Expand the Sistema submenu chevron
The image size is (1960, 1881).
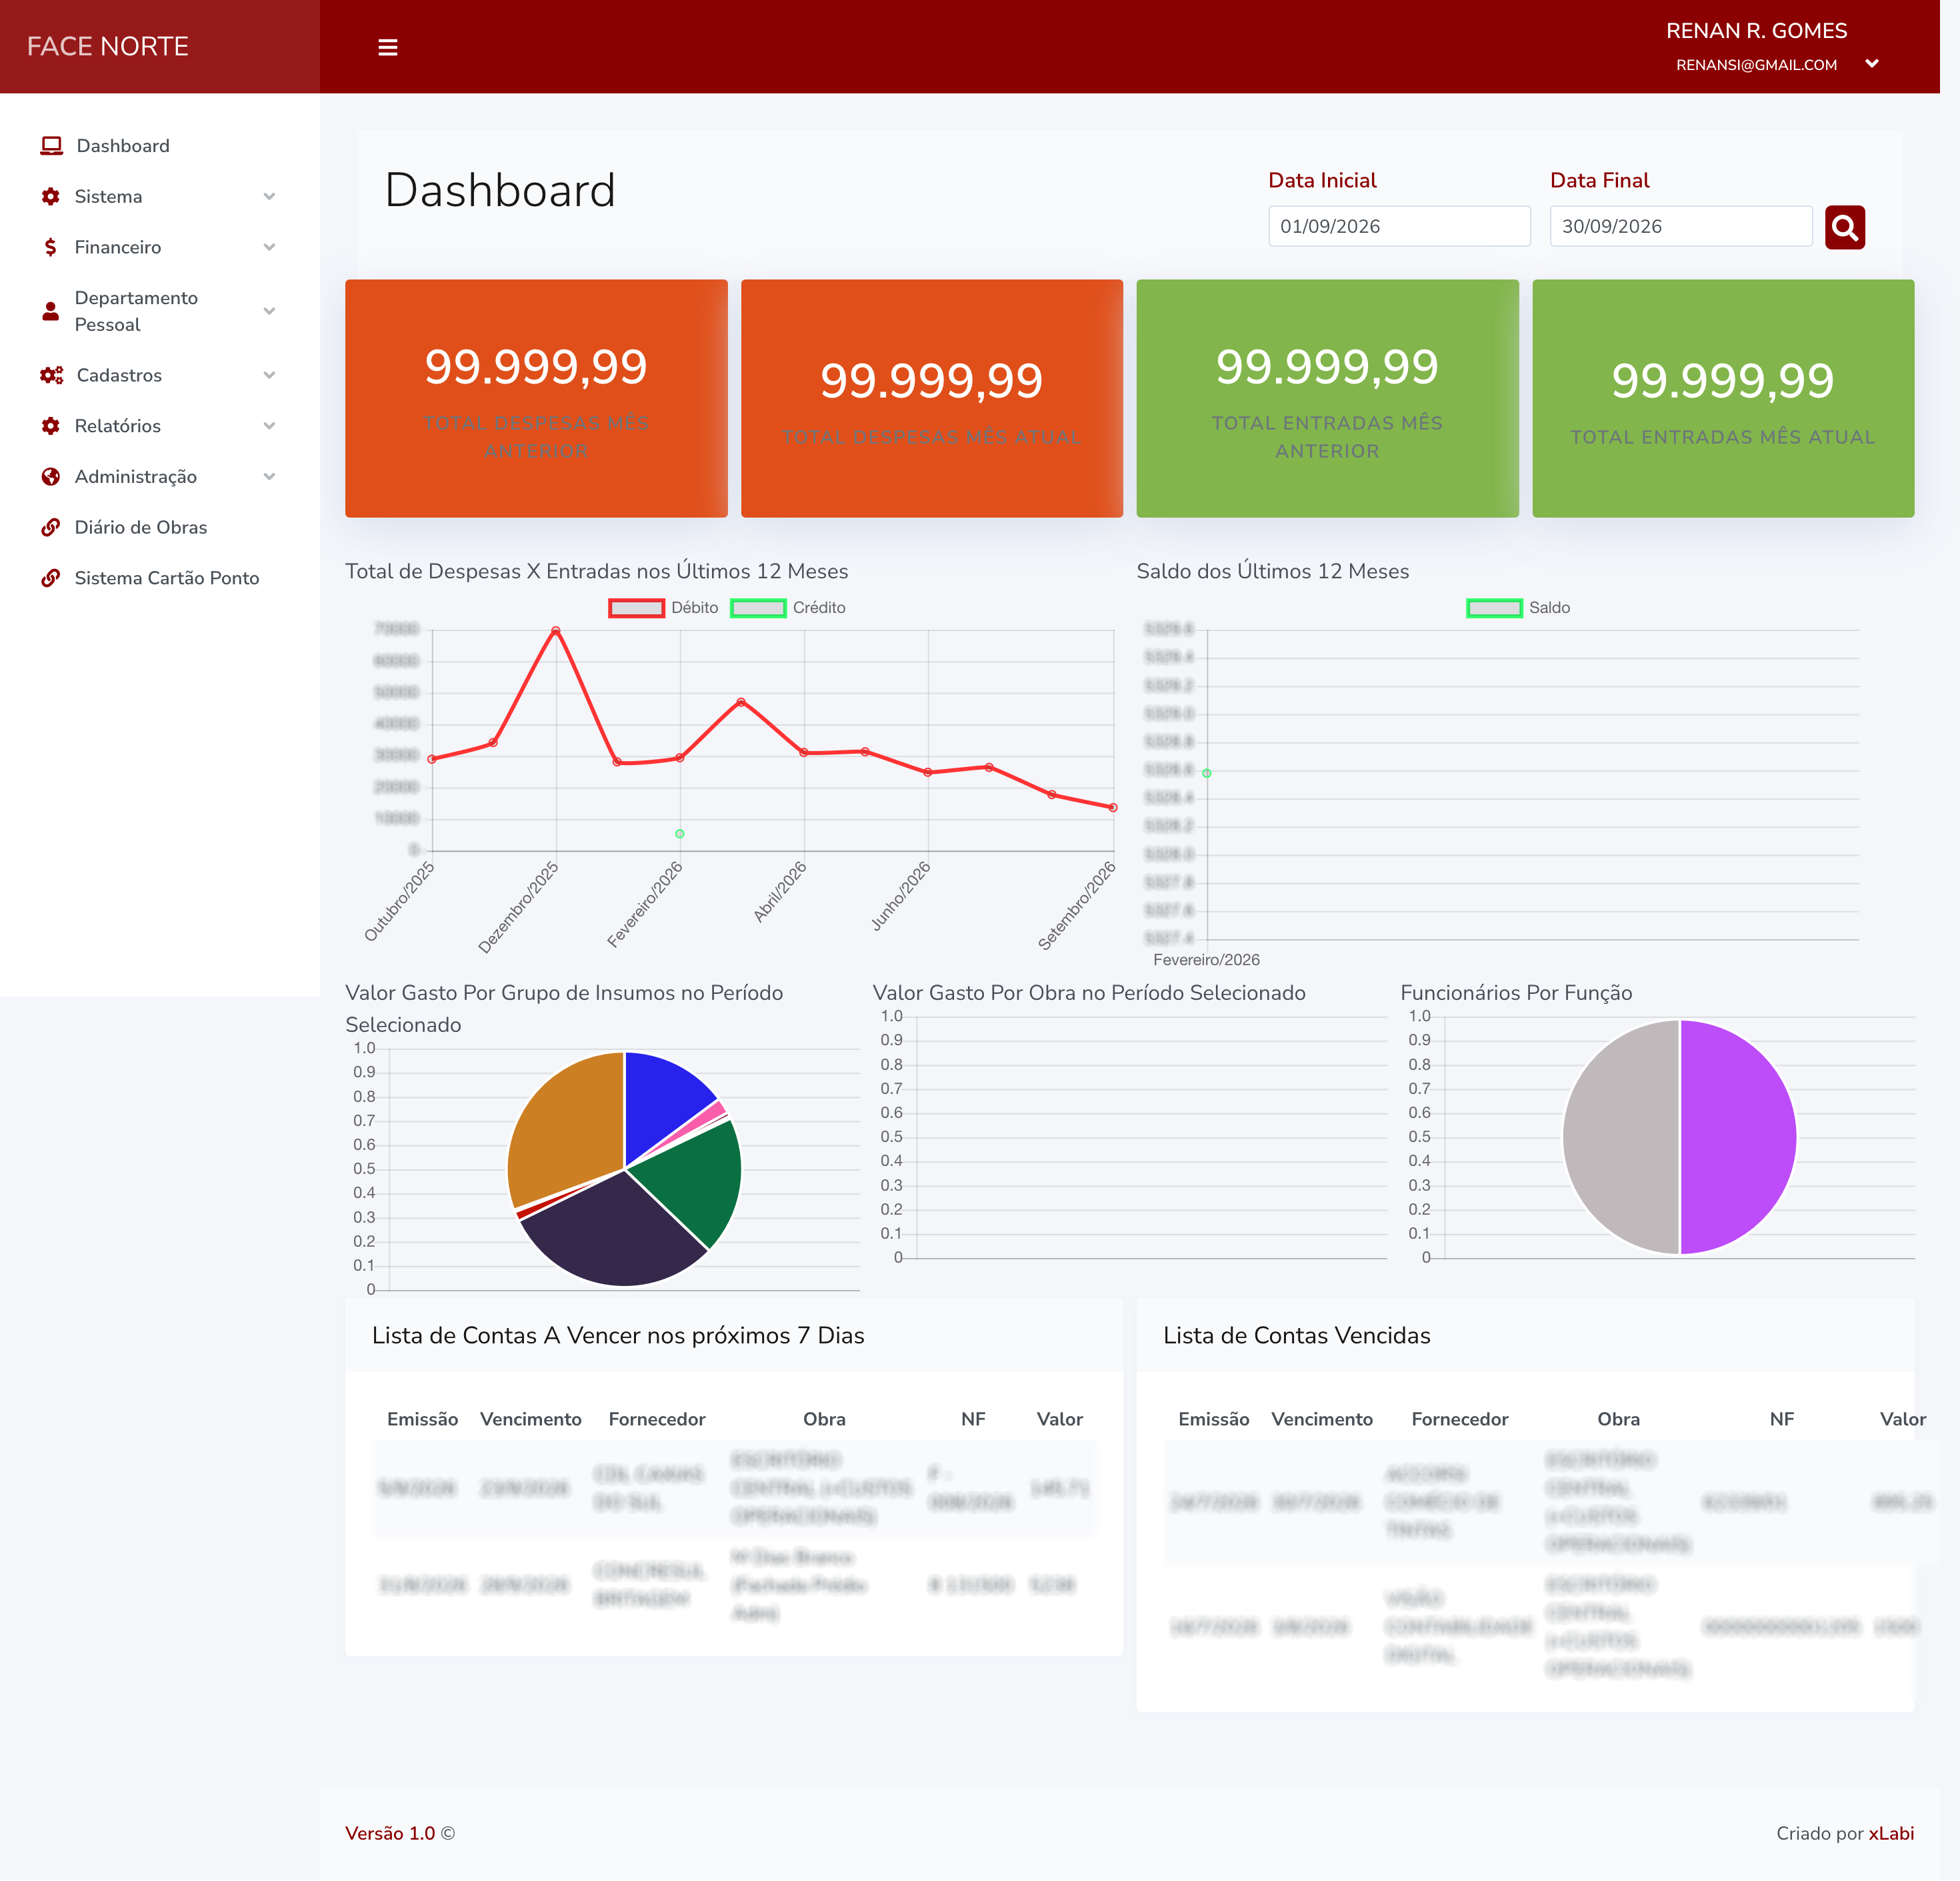pyautogui.click(x=269, y=197)
